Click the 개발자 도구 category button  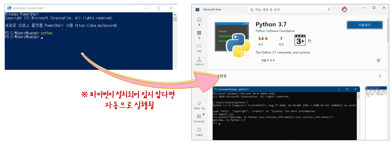(x=268, y=60)
